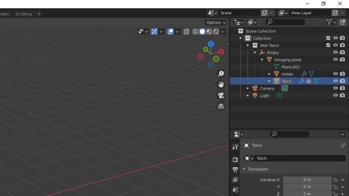Switch perspective/orthographic grid icon
Screen dimensions: 349x196
[221, 106]
